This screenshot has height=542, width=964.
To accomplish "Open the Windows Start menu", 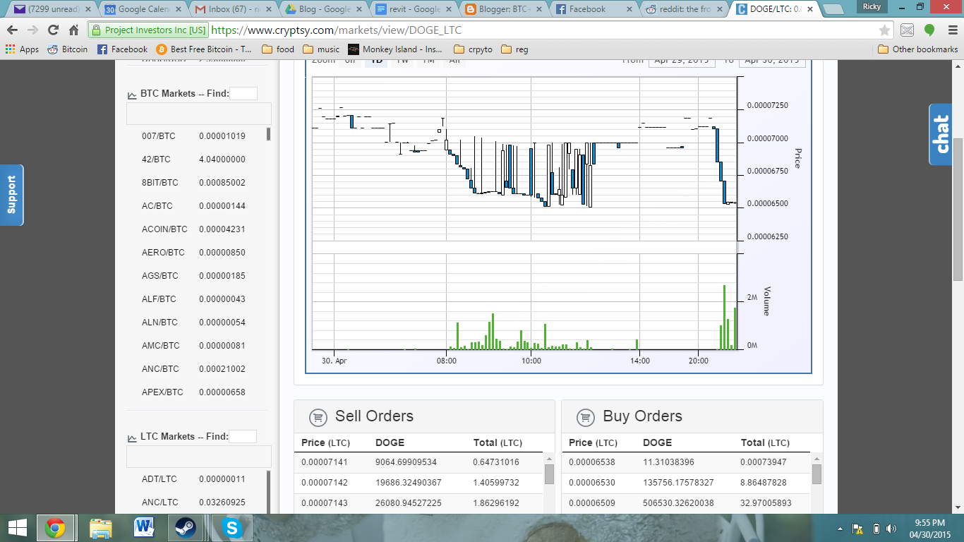I will 17,528.
